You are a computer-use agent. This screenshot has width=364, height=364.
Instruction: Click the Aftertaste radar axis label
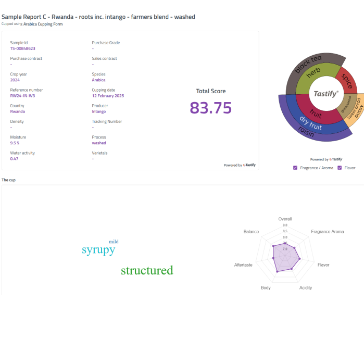[x=243, y=265]
